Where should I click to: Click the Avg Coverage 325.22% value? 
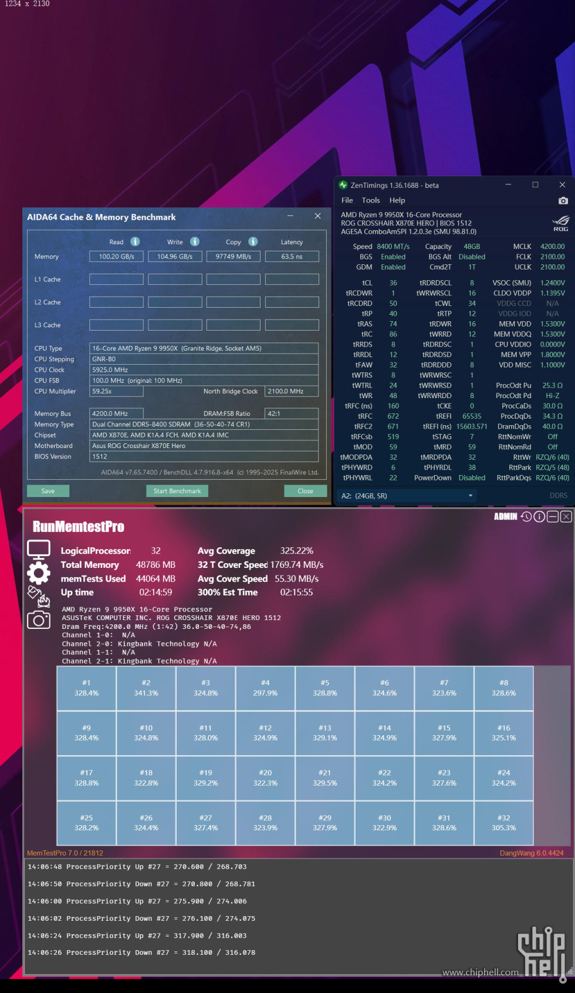(297, 551)
